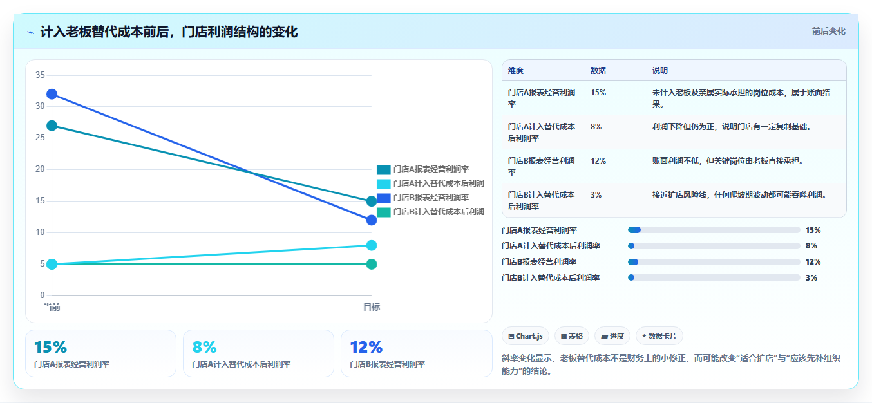872x403 pixels.
Task: Select the 门店A报表经营利润率 table row label
Action: click(x=542, y=98)
